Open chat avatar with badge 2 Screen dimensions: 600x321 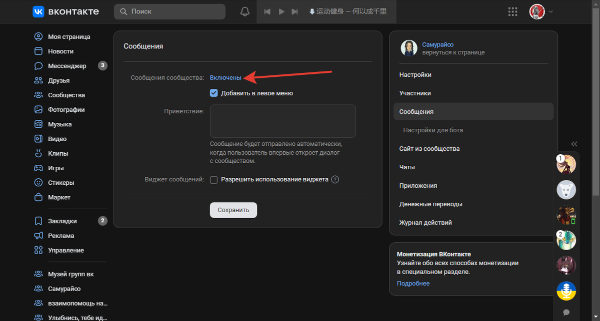click(566, 240)
